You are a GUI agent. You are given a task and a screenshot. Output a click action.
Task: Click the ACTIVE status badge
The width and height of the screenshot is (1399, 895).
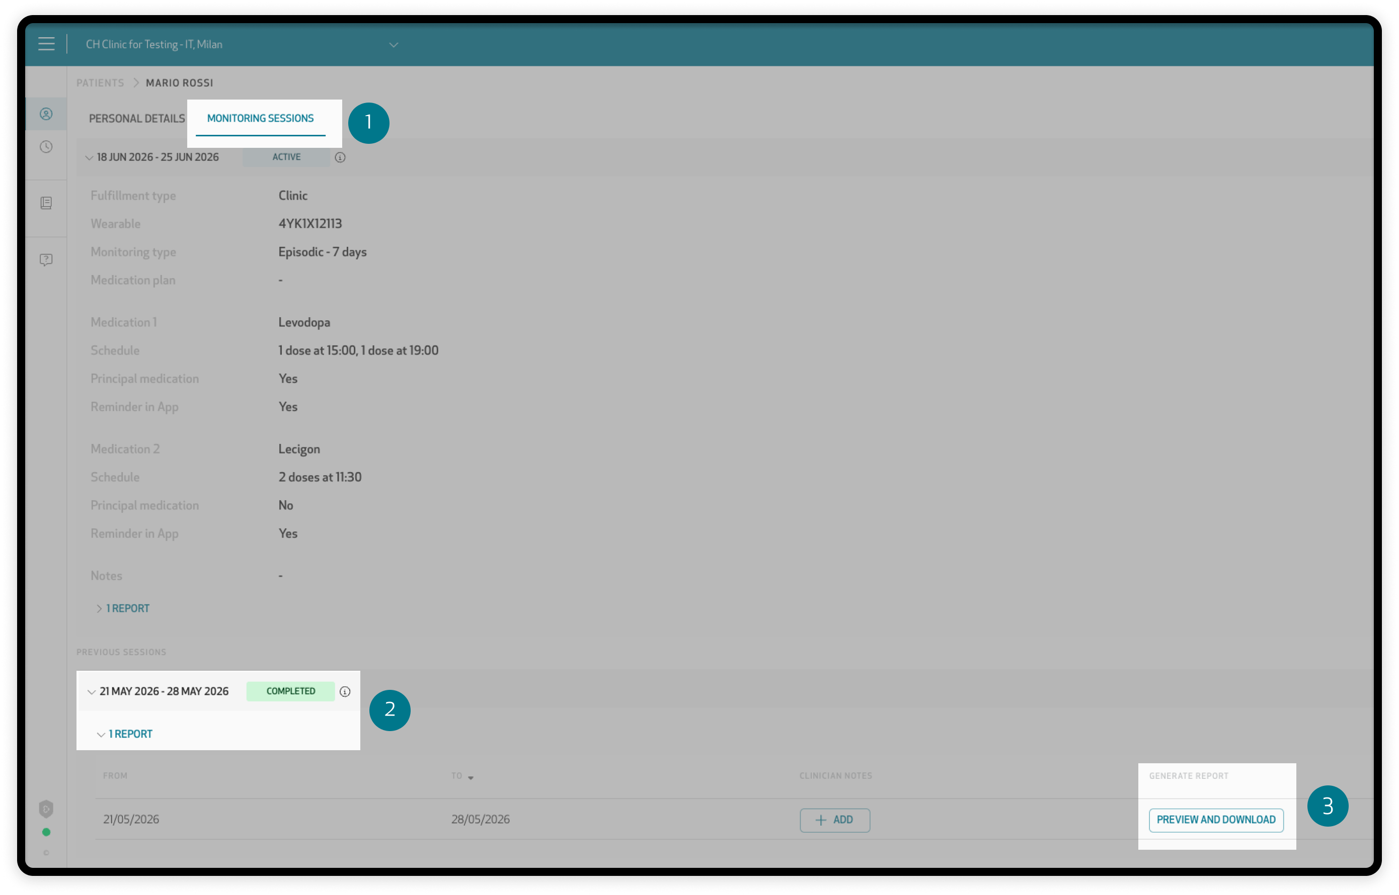(286, 157)
